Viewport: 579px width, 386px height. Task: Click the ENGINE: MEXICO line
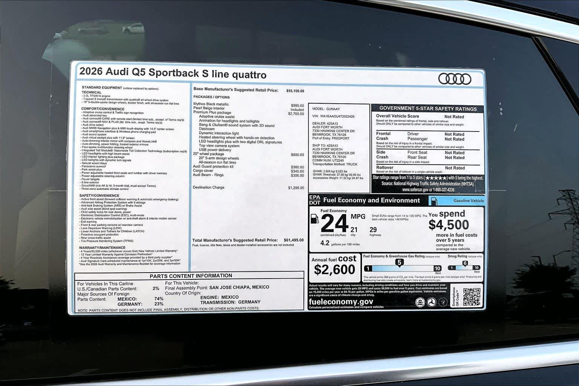[219, 297]
